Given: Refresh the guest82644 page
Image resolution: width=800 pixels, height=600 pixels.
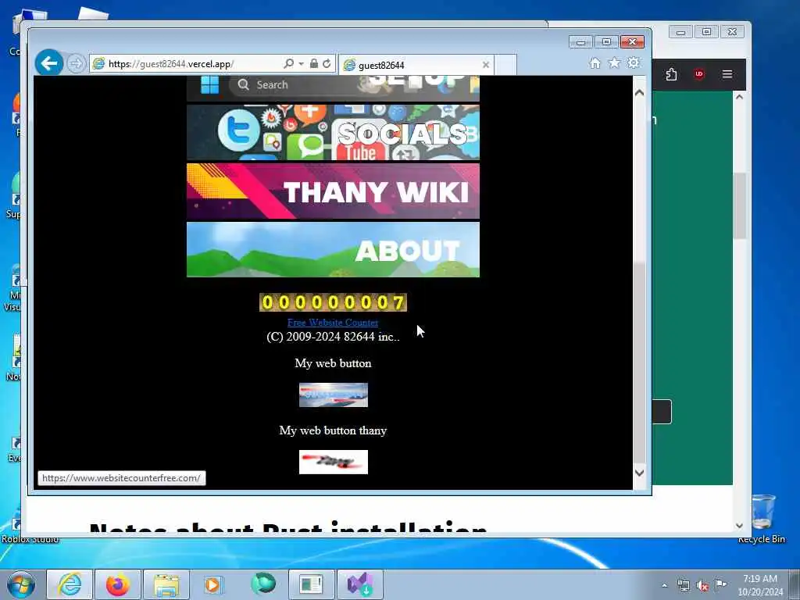Looking at the screenshot, I should [327, 64].
